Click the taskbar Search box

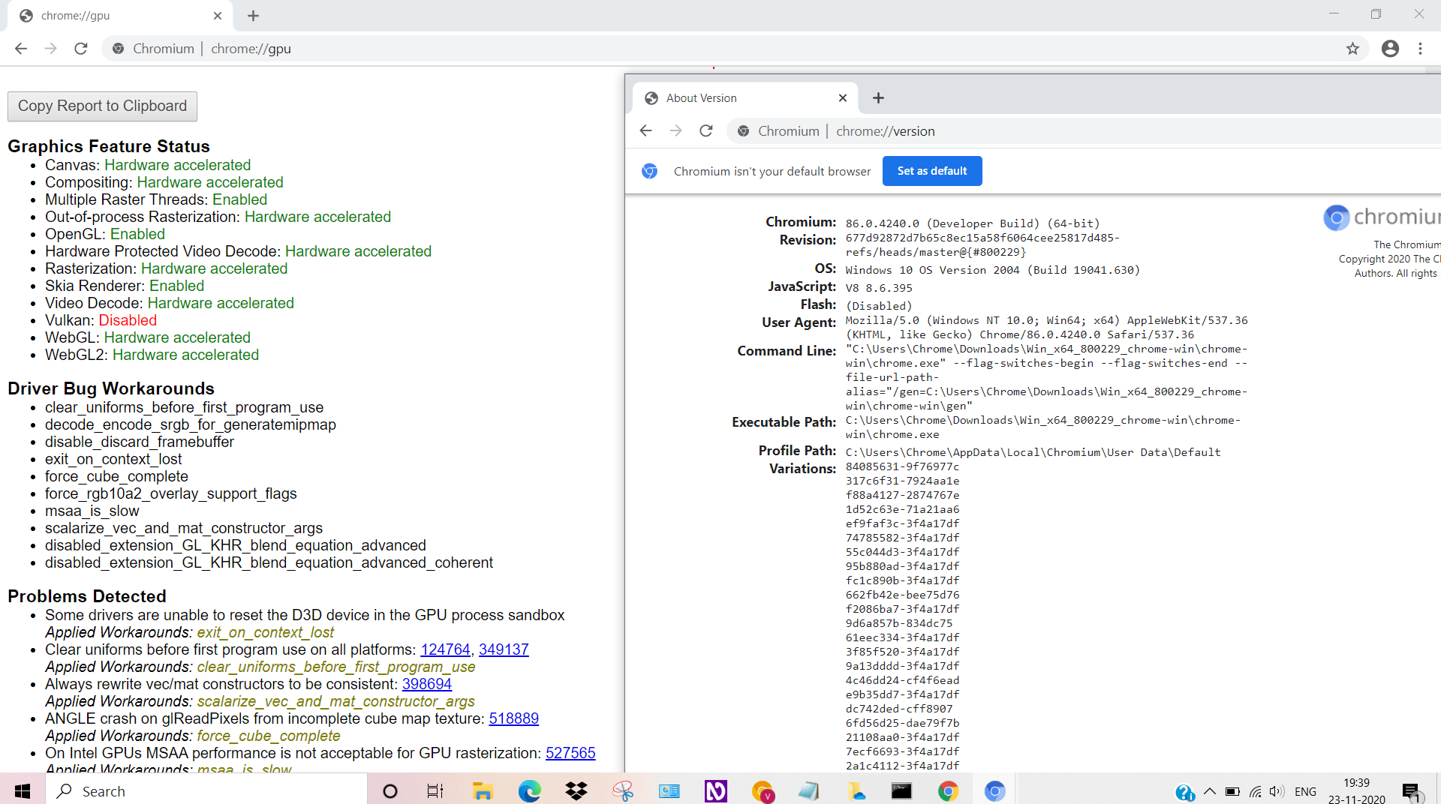coord(206,791)
